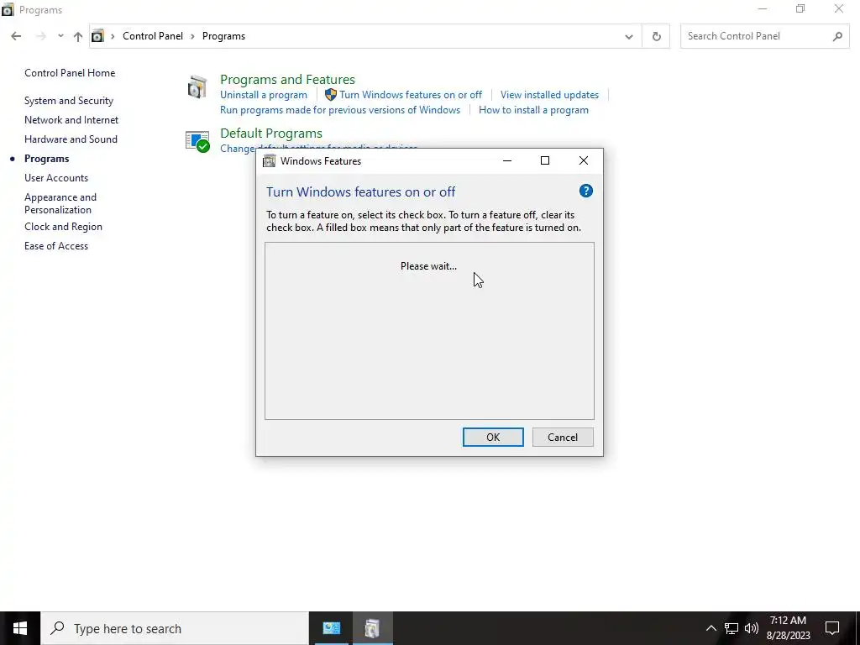This screenshot has width=860, height=645.
Task: Open the help icon in Windows Features
Action: tap(585, 191)
